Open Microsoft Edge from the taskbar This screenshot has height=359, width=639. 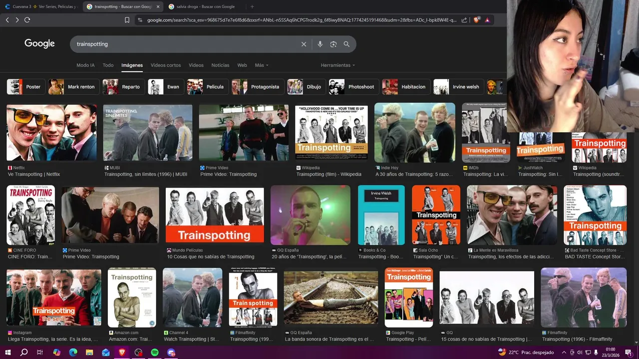tap(73, 352)
